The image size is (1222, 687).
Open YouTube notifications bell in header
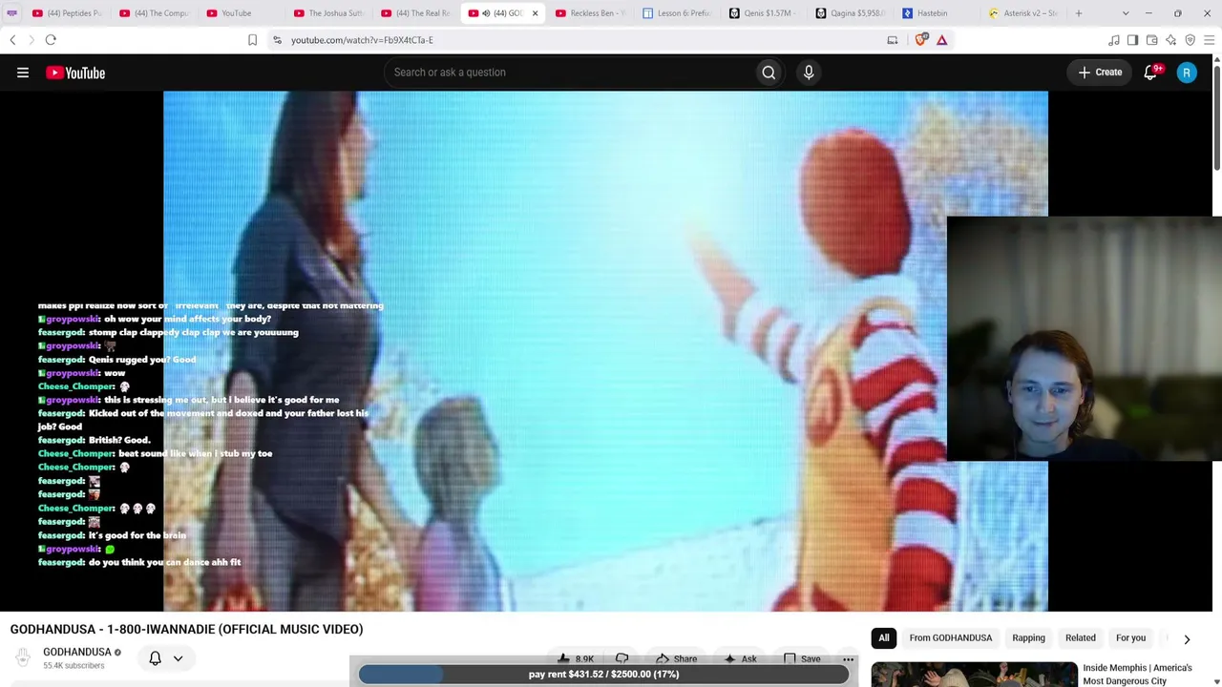pyautogui.click(x=1151, y=73)
